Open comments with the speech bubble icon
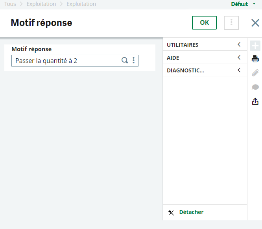The image size is (262, 229). [x=255, y=87]
